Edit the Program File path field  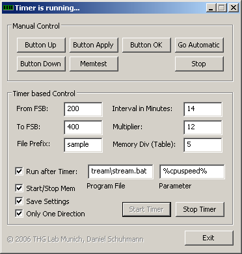(120, 171)
